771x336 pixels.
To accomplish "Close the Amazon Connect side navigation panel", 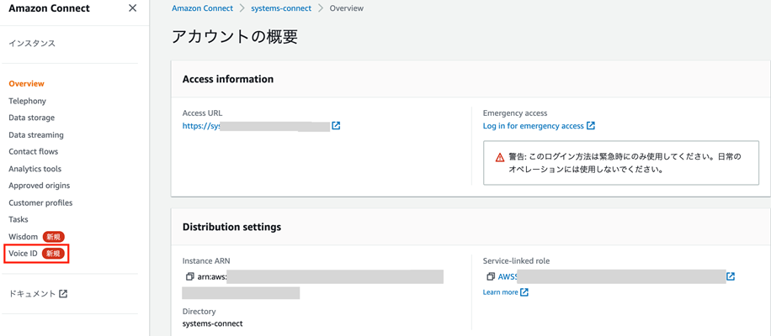I will [132, 8].
